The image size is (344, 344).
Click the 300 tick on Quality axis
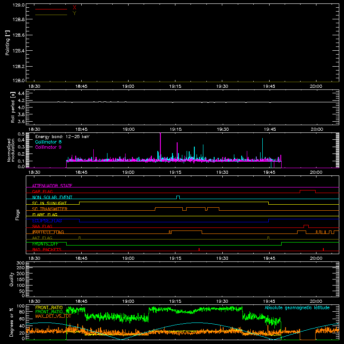tap(21, 263)
